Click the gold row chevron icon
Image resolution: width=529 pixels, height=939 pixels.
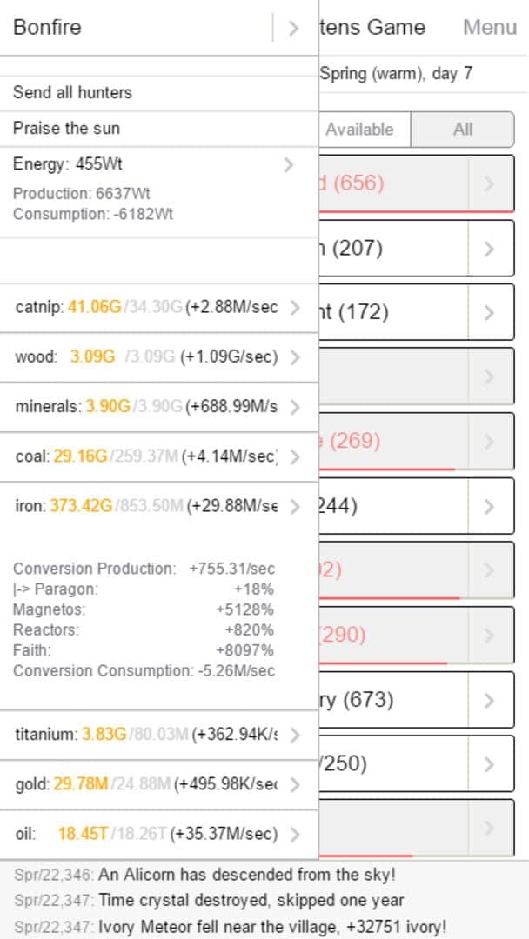[x=296, y=785]
